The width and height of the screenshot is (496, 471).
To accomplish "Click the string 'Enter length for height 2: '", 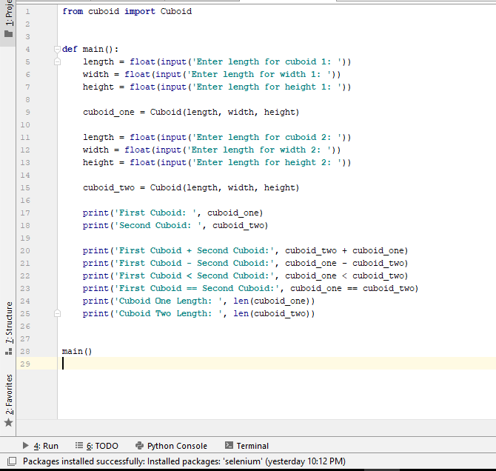I will pos(267,162).
